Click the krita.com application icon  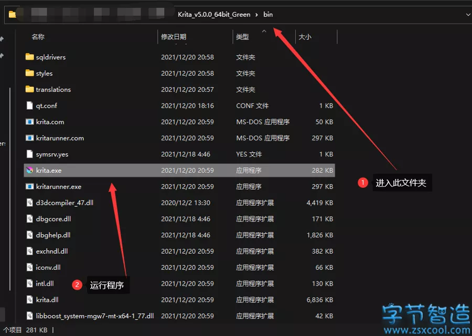coord(29,122)
